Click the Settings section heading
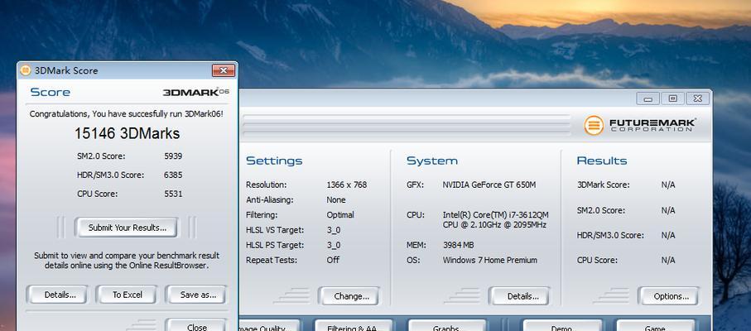The image size is (751, 331). click(274, 161)
